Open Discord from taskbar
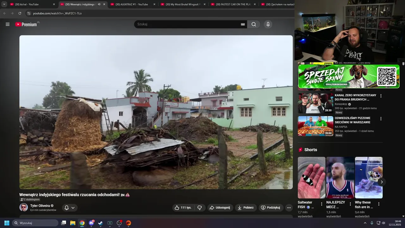Screen dimensions: 405x228 coord(91,223)
